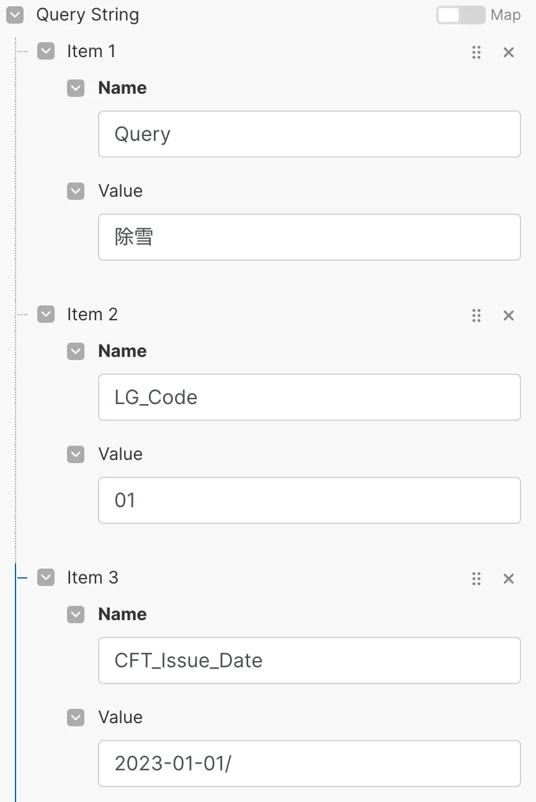Click the Name field containing Query

pos(309,134)
